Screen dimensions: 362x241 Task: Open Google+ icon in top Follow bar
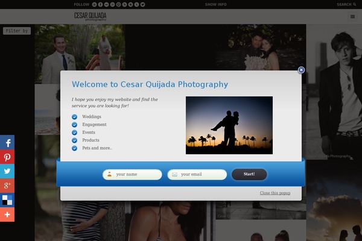tap(112, 4)
